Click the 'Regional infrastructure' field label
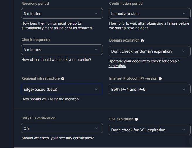192x148 pixels. point(40,78)
